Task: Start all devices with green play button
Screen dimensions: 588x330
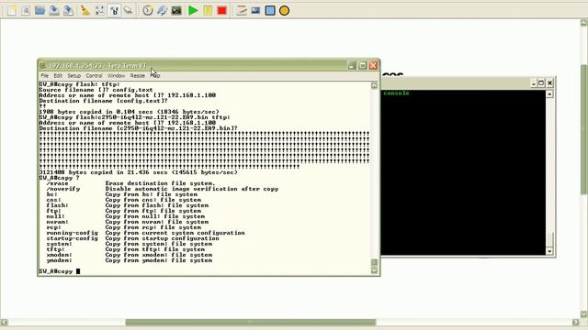Action: [x=193, y=10]
